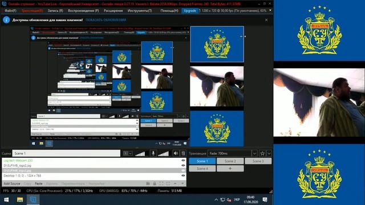Click the source layout grid icon

pyautogui.click(x=148, y=183)
